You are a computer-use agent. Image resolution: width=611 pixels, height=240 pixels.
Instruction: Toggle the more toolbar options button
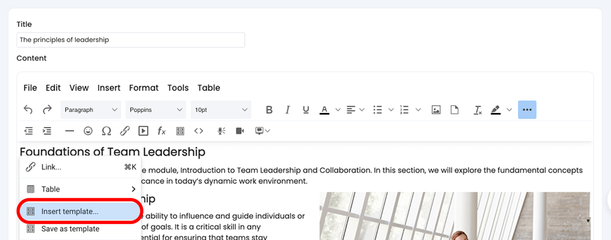[527, 110]
